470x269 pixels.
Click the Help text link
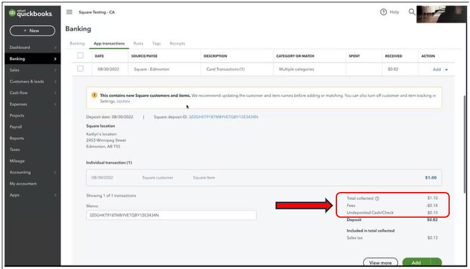[394, 12]
